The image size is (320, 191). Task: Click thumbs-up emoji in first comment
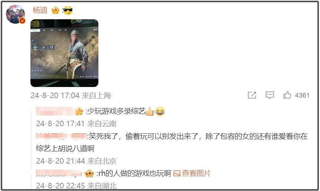point(150,111)
